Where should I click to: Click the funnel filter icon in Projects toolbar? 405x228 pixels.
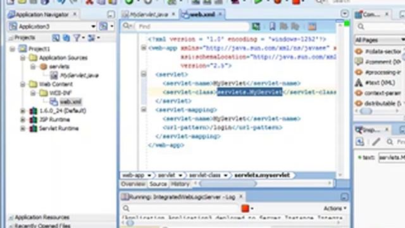point(77,38)
